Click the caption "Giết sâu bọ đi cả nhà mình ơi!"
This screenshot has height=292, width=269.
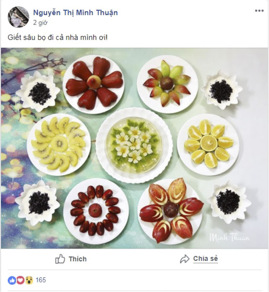(58, 38)
